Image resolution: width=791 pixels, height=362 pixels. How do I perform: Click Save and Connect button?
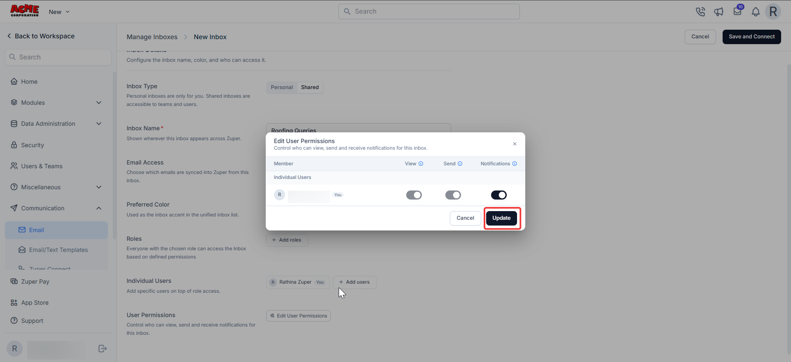pyautogui.click(x=751, y=37)
